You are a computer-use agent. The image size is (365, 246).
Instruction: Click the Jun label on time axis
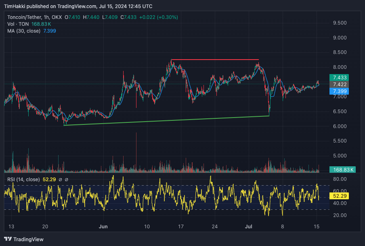[103, 227]
